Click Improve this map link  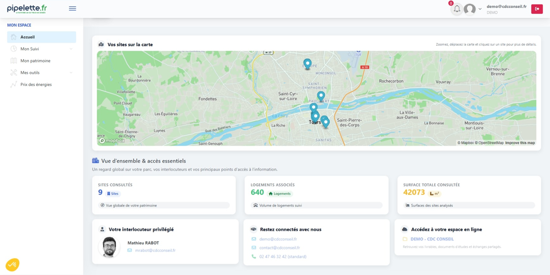(x=520, y=143)
